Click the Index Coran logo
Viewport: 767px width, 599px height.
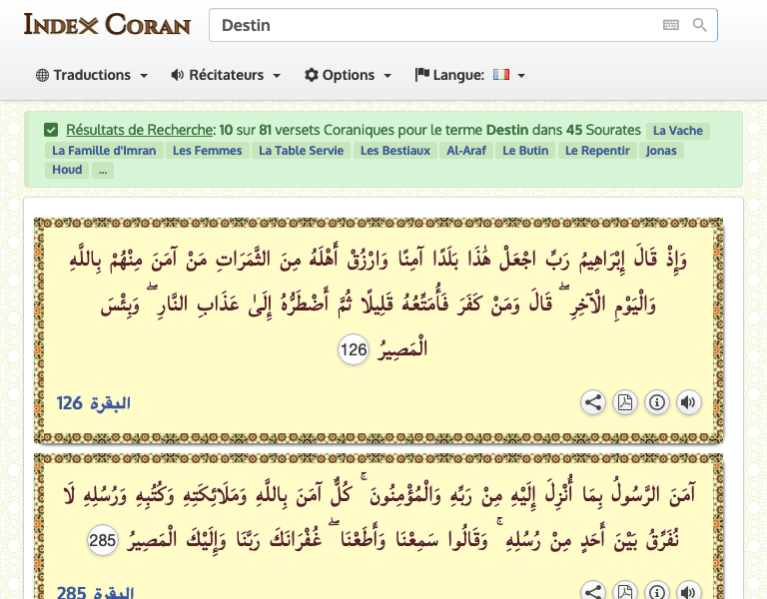(107, 24)
